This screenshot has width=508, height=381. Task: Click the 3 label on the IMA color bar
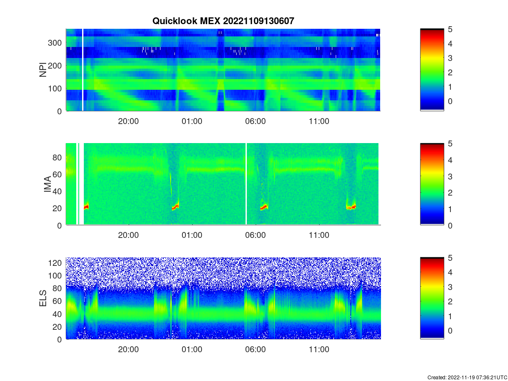pos(450,177)
